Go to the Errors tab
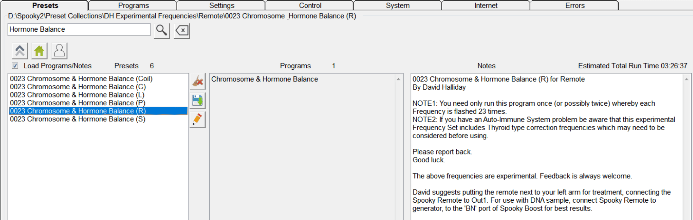 (x=575, y=5)
